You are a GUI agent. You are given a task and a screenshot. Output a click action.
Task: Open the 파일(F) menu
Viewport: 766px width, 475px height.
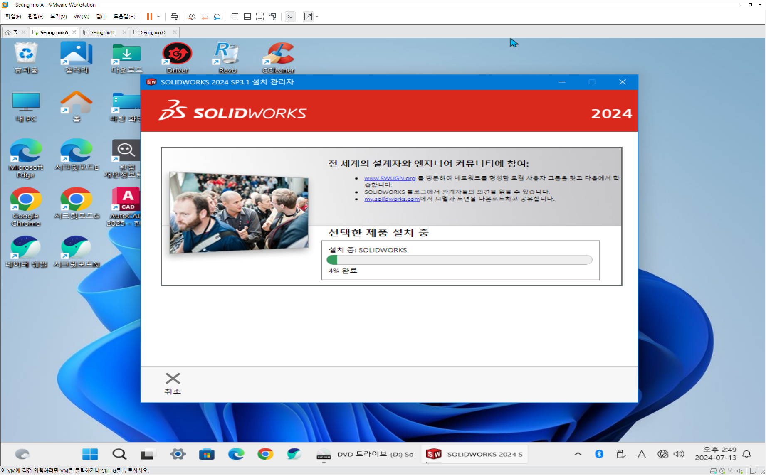click(x=13, y=17)
